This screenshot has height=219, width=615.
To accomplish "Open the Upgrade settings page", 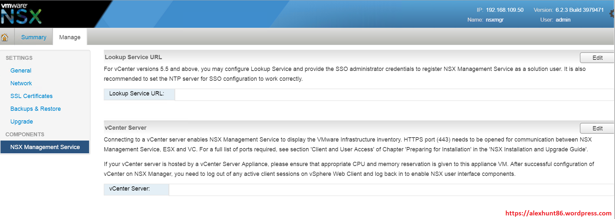I will coord(22,122).
